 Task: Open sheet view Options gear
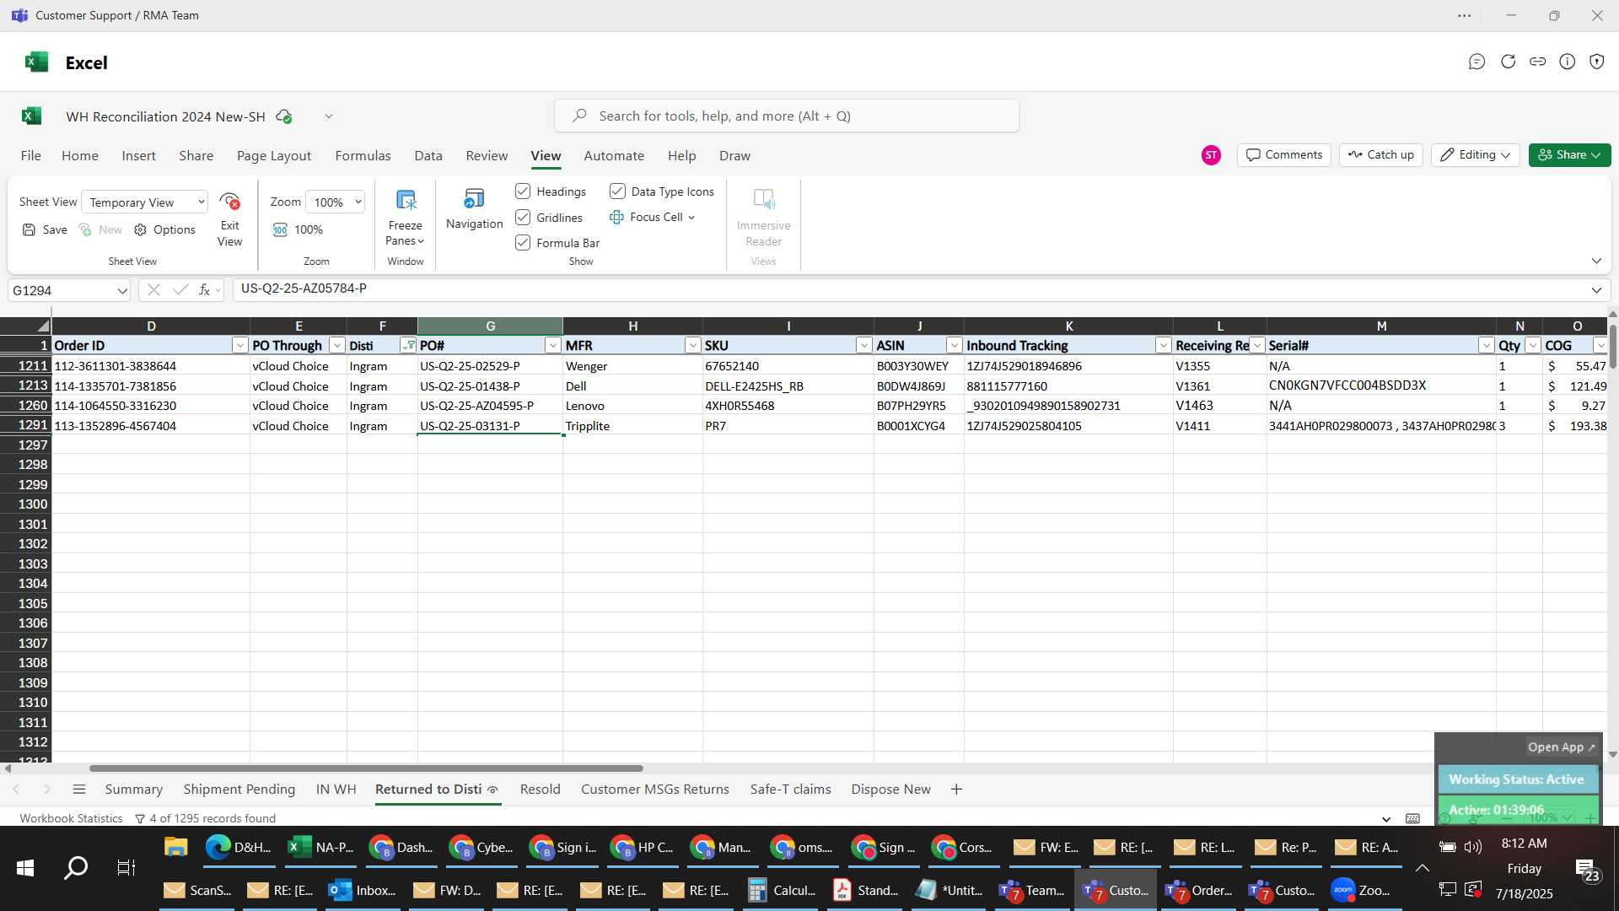coord(140,230)
